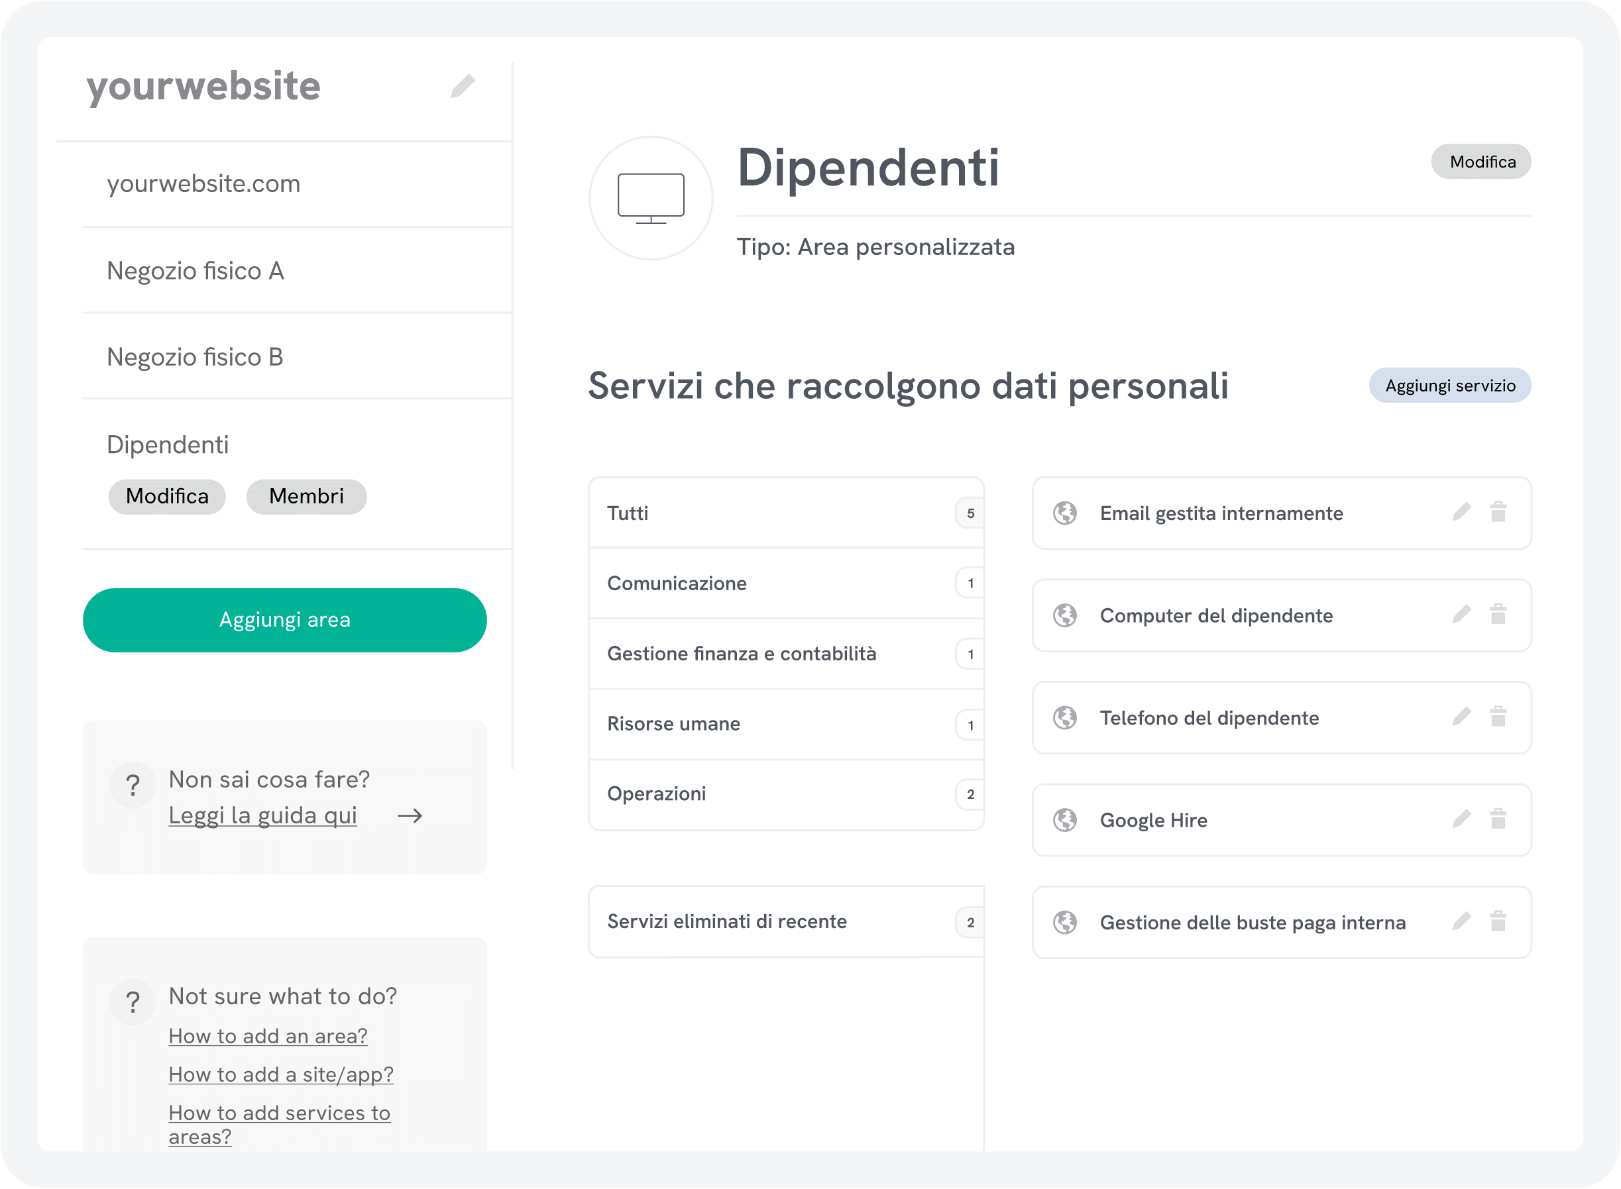
Task: Click the Dipendenti monitor area icon
Action: [651, 198]
